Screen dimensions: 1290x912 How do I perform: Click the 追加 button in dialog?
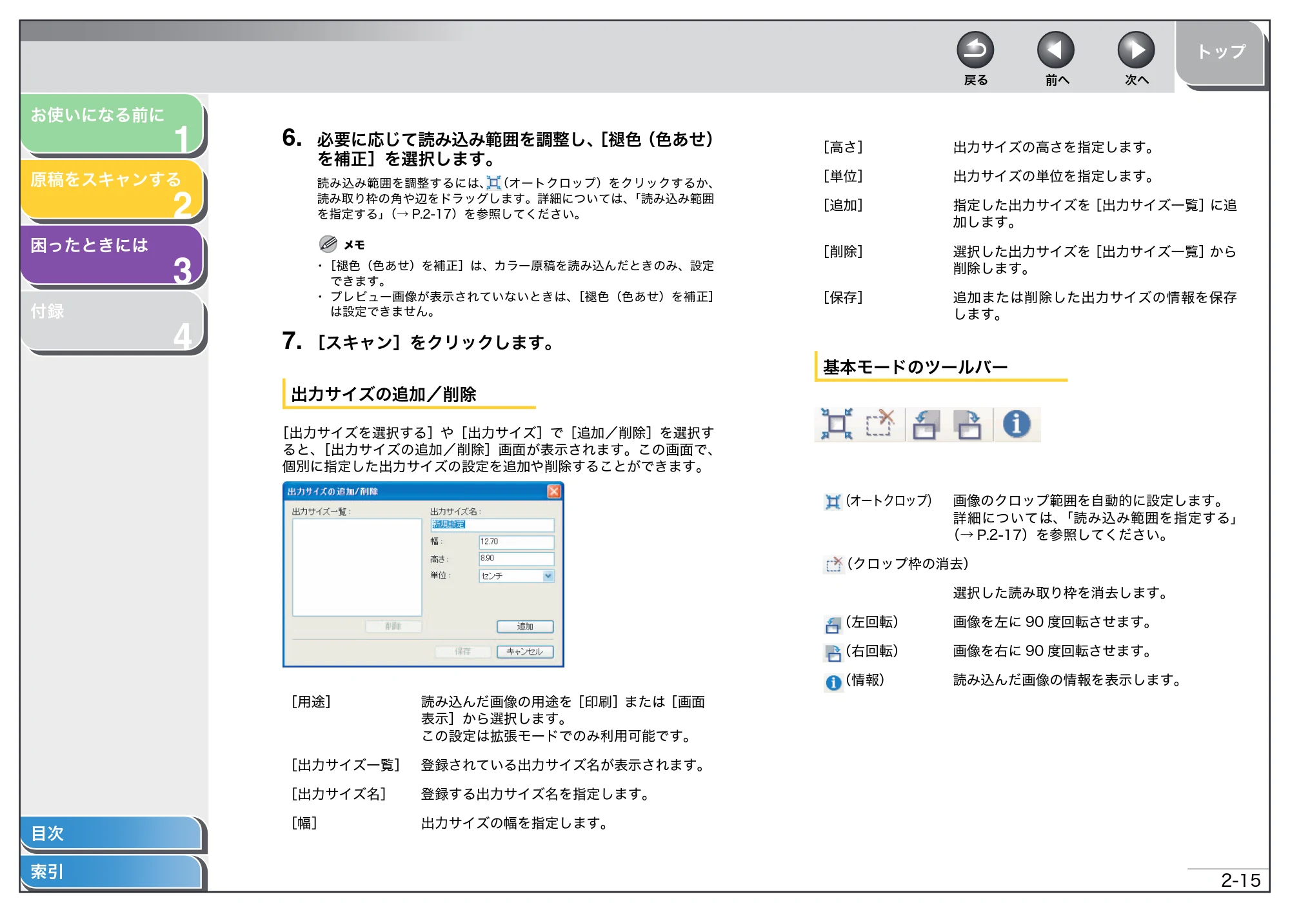[x=525, y=626]
